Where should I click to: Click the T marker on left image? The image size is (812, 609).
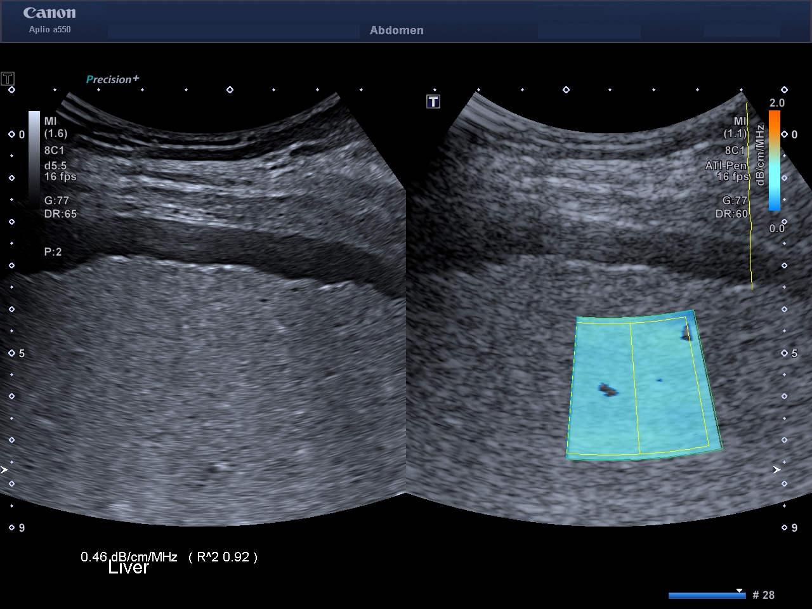tap(8, 79)
